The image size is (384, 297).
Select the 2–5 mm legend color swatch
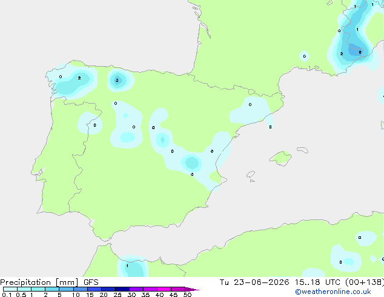52,289
